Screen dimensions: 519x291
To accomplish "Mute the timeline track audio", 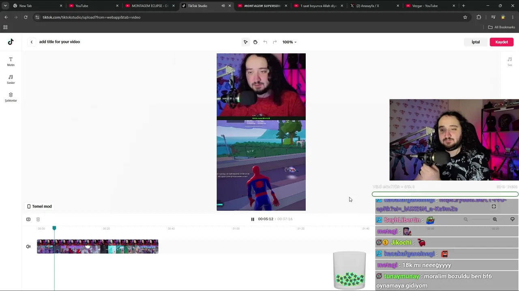I will (x=28, y=247).
